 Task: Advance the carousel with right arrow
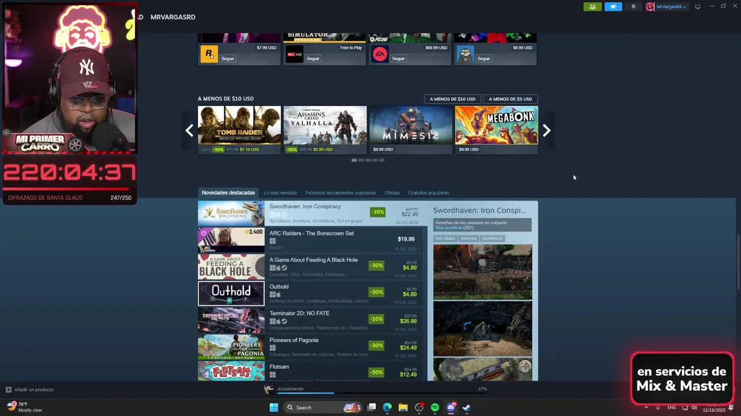click(546, 131)
